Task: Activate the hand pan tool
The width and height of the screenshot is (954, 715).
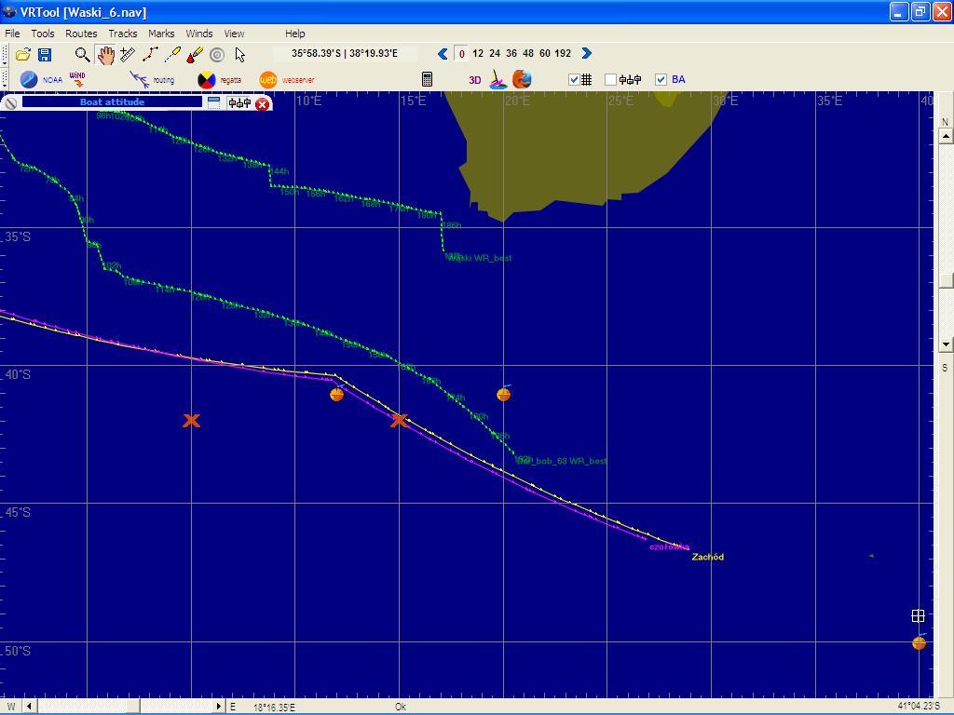Action: [x=105, y=55]
